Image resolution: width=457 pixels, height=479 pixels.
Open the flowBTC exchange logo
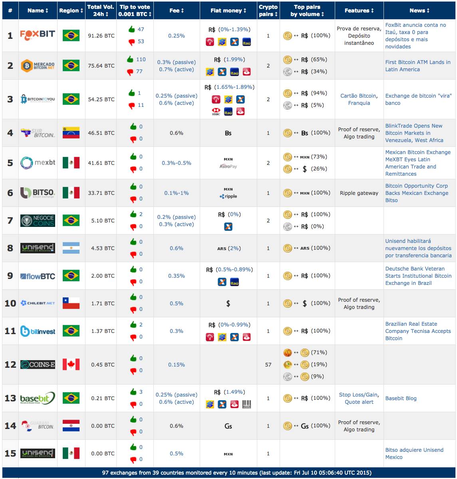tap(38, 276)
